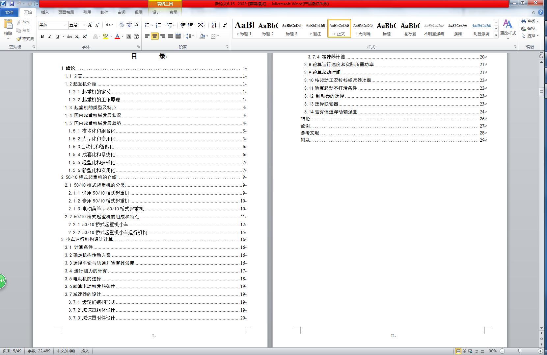The image size is (547, 355).
Task: Switch to Draft view in status bar
Action: point(482,351)
